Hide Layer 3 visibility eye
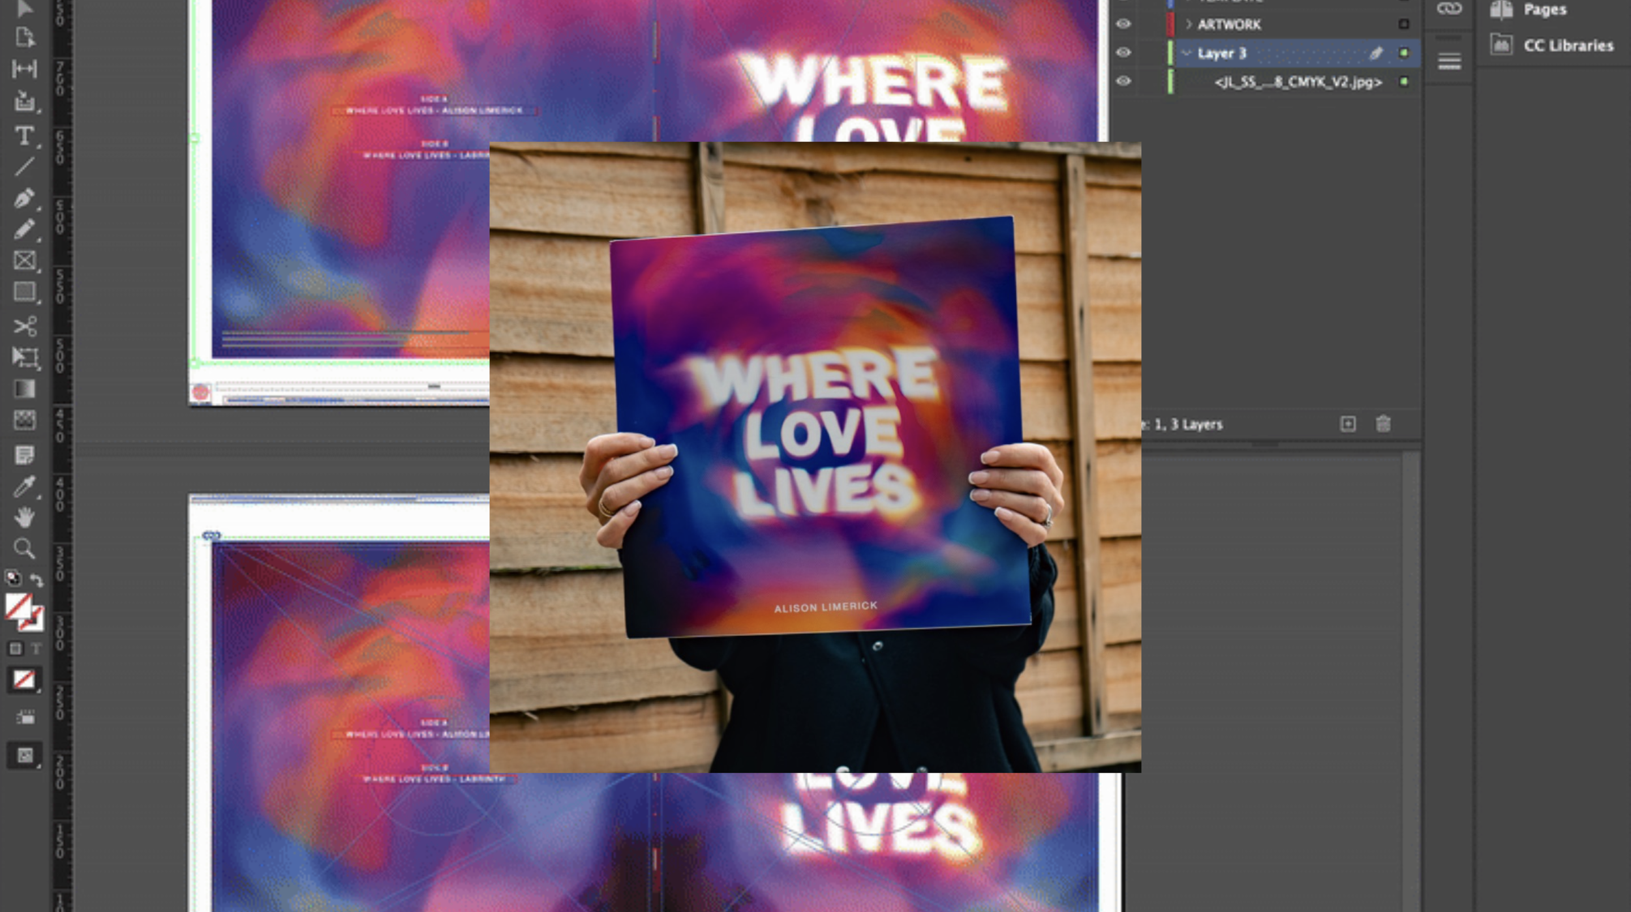Viewport: 1631px width, 912px height. click(1123, 53)
